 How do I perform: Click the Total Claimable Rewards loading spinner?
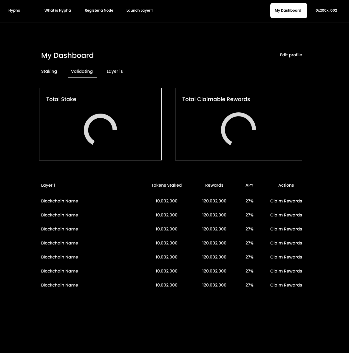click(238, 130)
